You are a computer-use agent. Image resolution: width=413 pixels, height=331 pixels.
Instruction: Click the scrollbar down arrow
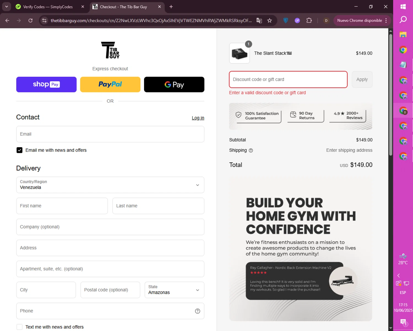[x=390, y=328]
